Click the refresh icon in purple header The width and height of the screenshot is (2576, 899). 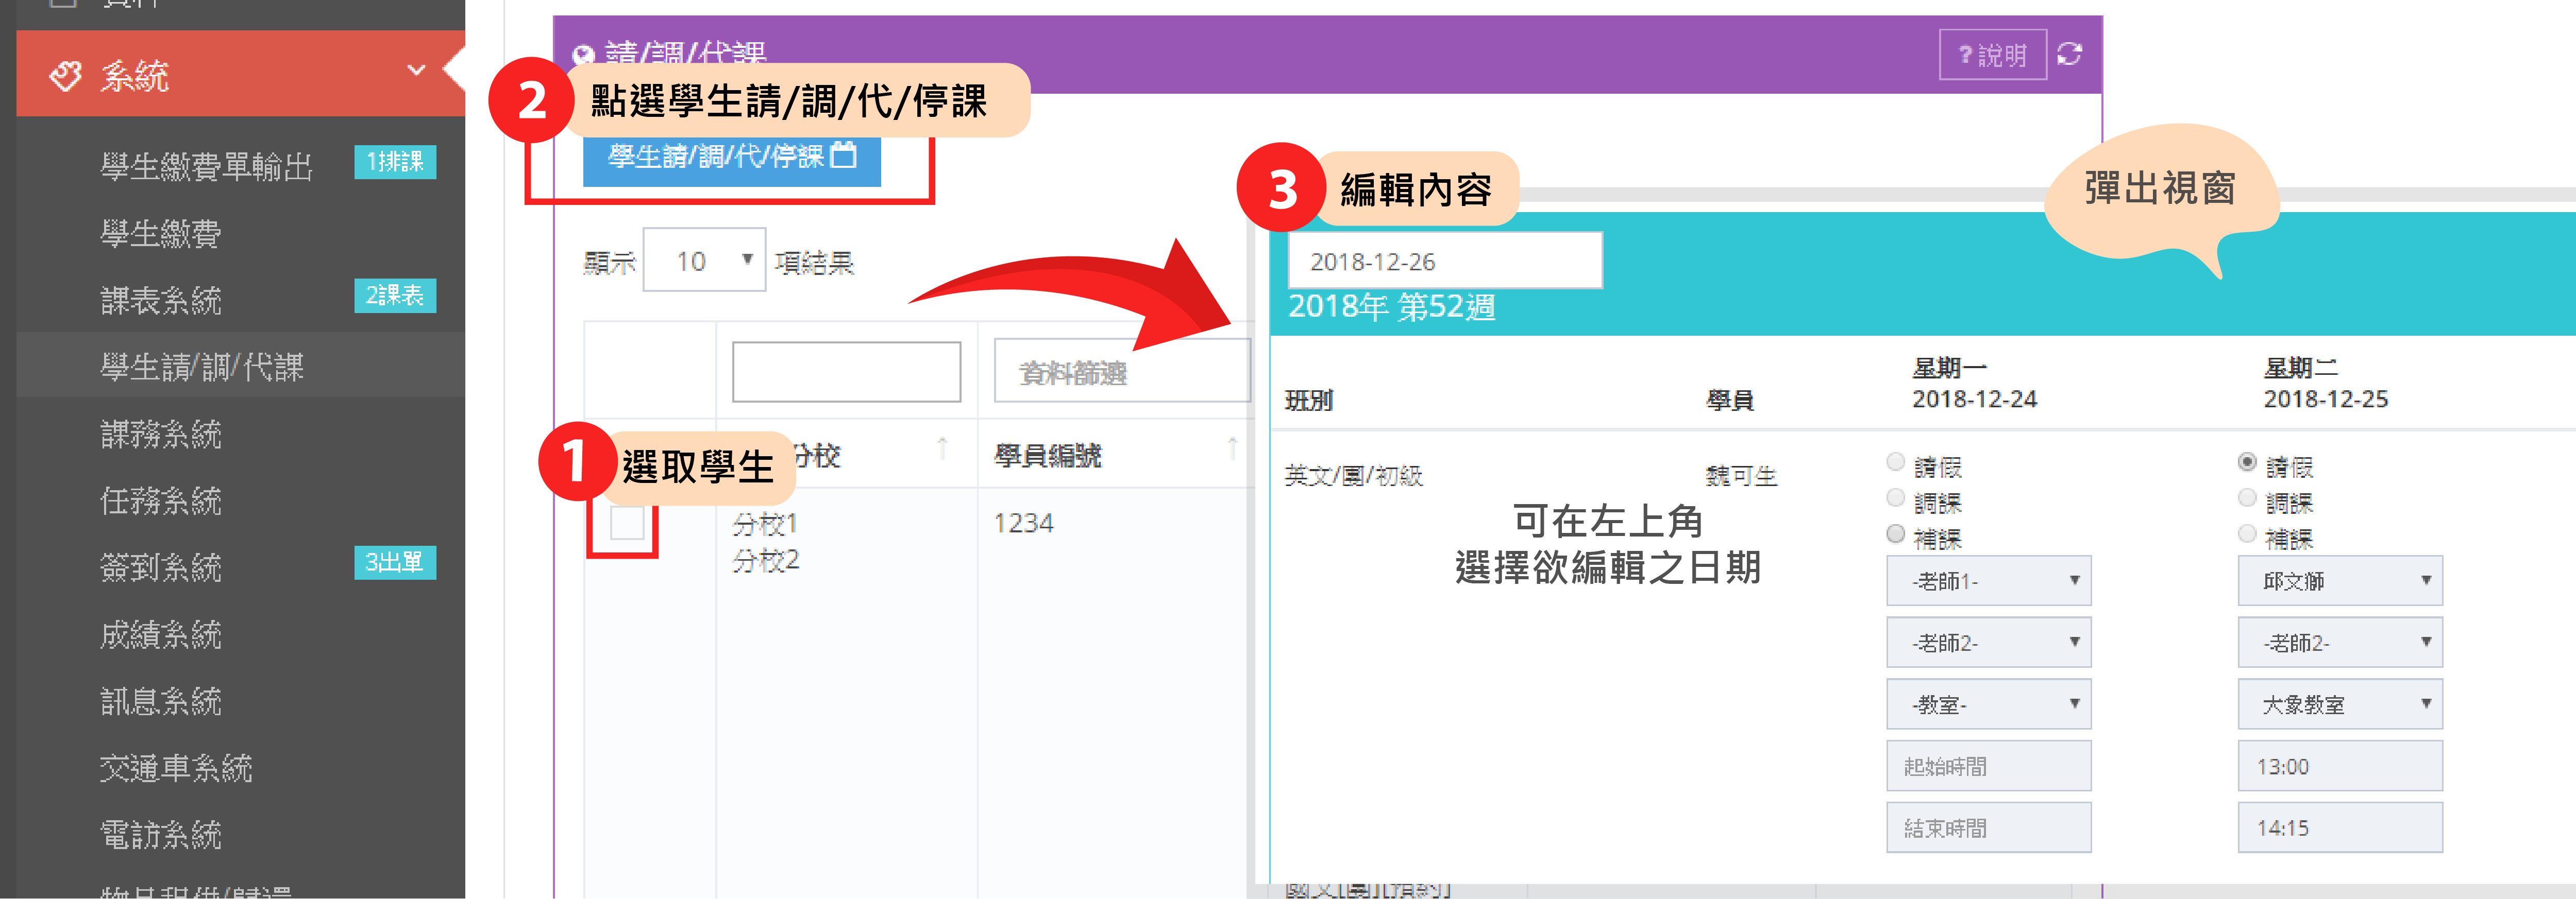pyautogui.click(x=2069, y=54)
